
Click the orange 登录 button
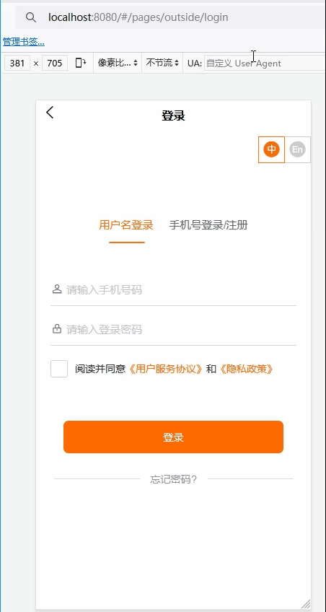(x=173, y=437)
